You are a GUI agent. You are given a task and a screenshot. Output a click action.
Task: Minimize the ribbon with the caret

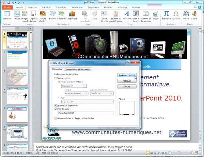click(195, 7)
